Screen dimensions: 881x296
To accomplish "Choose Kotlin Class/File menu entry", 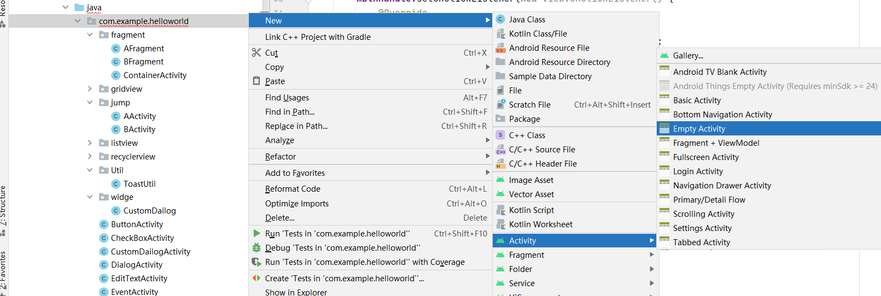I will (538, 34).
